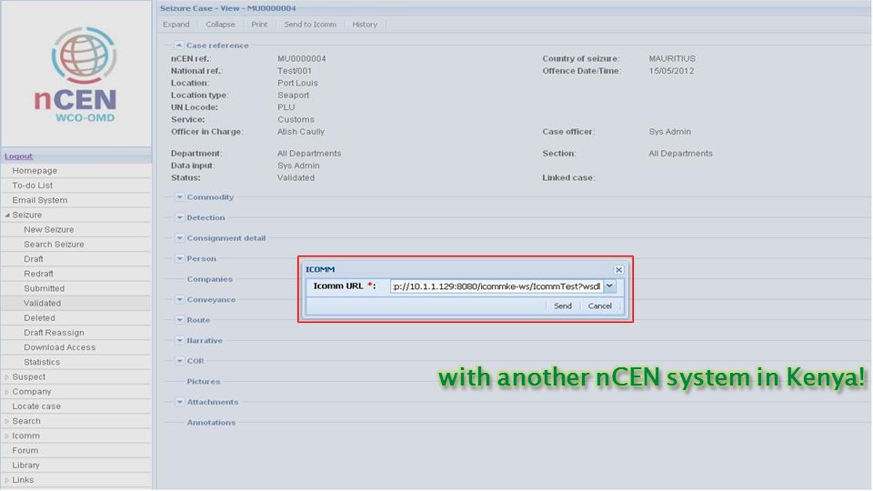Click the Location type value Seaport
Viewport: 873px width, 491px height.
[x=294, y=95]
